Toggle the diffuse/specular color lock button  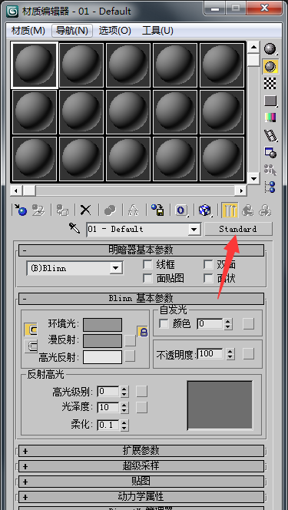[x=31, y=346]
